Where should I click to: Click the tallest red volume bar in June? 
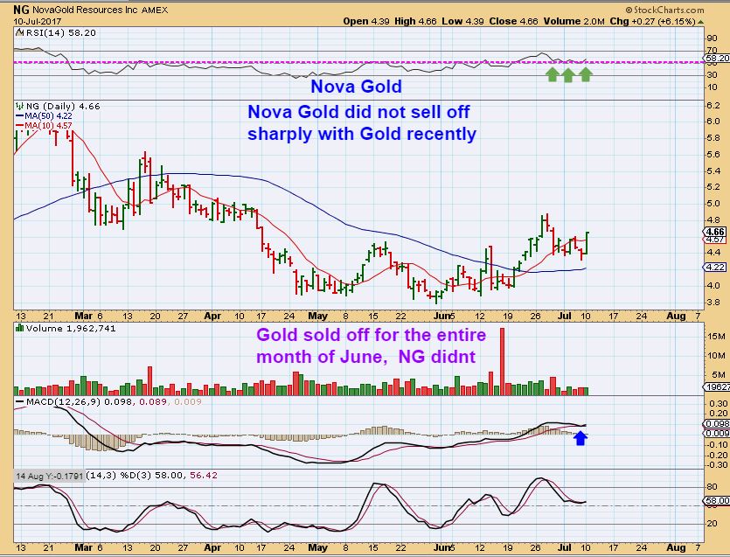pos(503,361)
